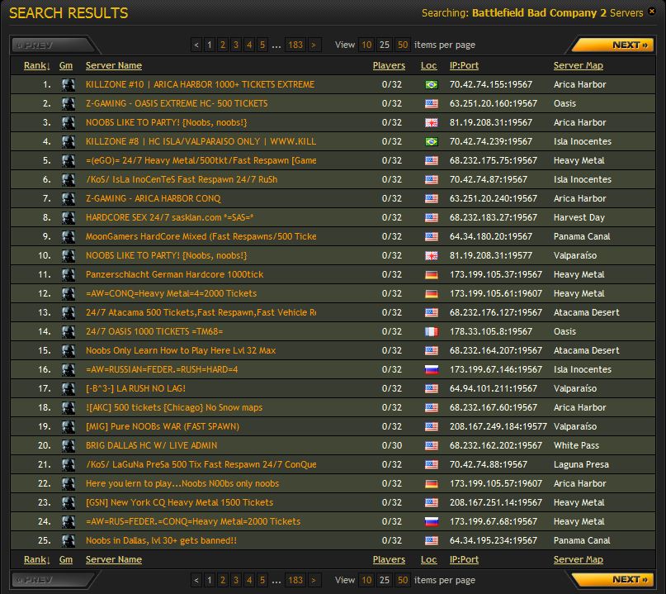Viewport: 666px width, 594px height.
Task: Sort by Rank in top header
Action: tap(37, 65)
